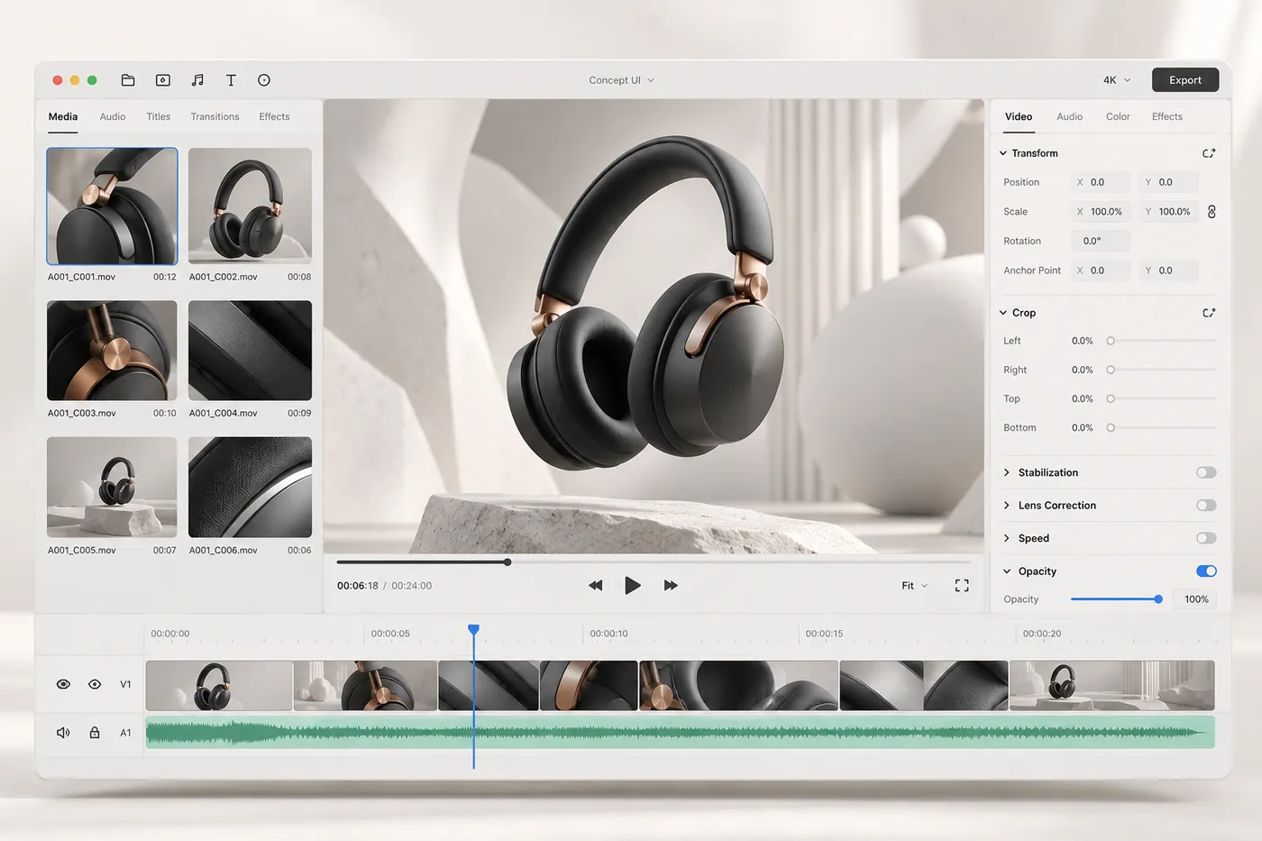This screenshot has height=841, width=1262.
Task: Select the A001_C005.mov clip thumbnail
Action: pyautogui.click(x=112, y=488)
